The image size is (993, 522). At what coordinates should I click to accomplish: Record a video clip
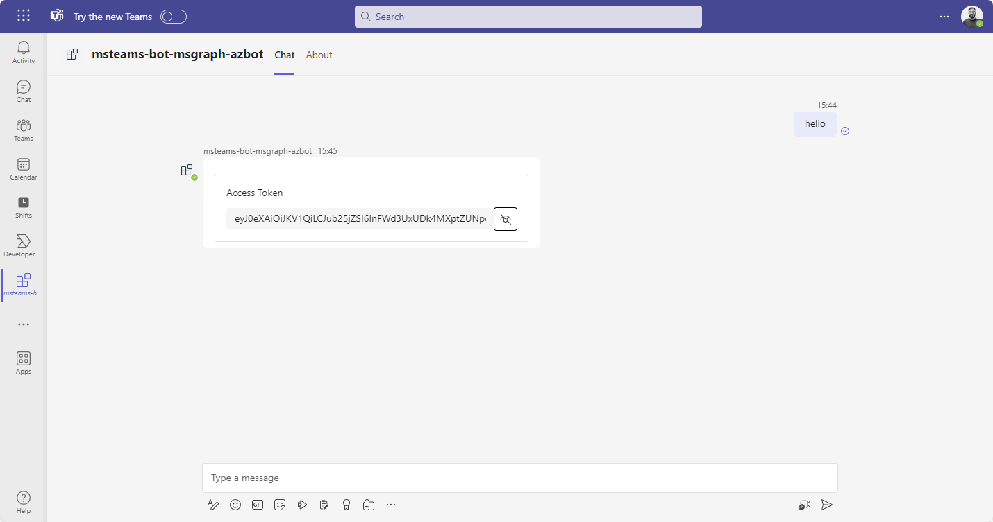(x=805, y=505)
